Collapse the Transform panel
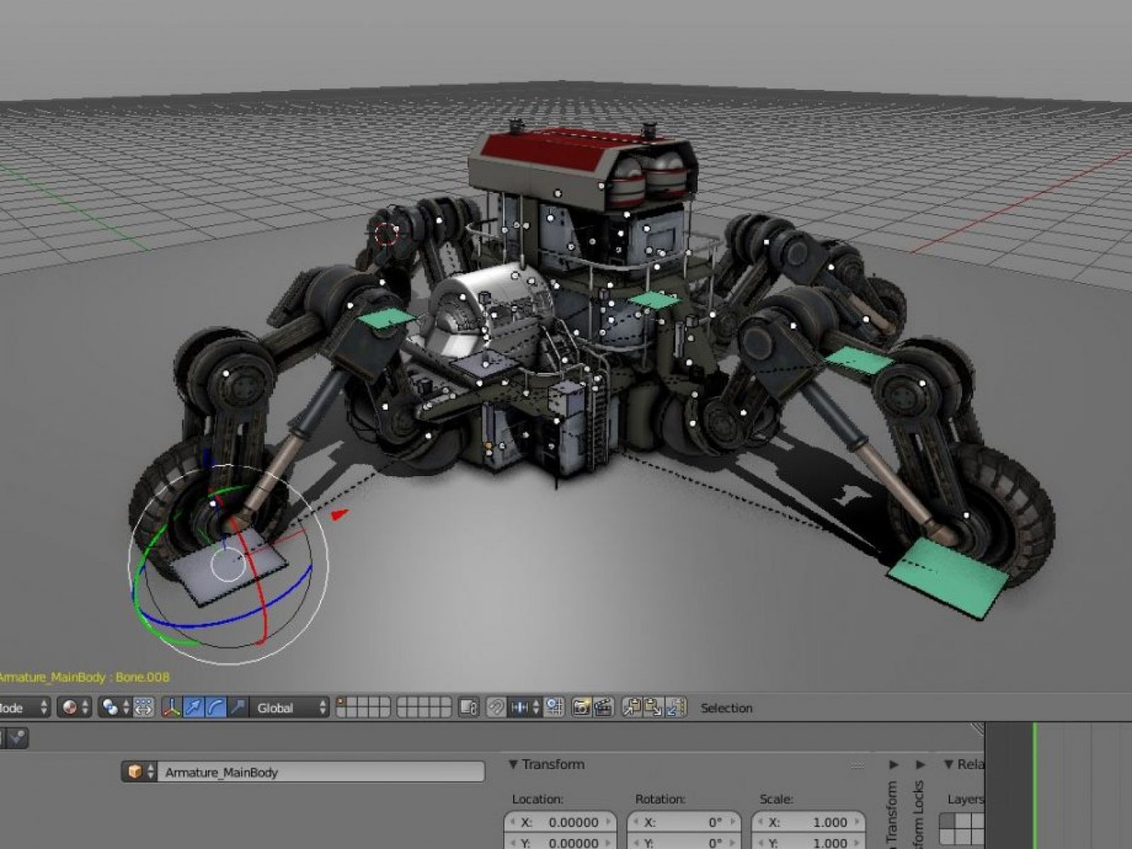The height and width of the screenshot is (849, 1132). 514,765
